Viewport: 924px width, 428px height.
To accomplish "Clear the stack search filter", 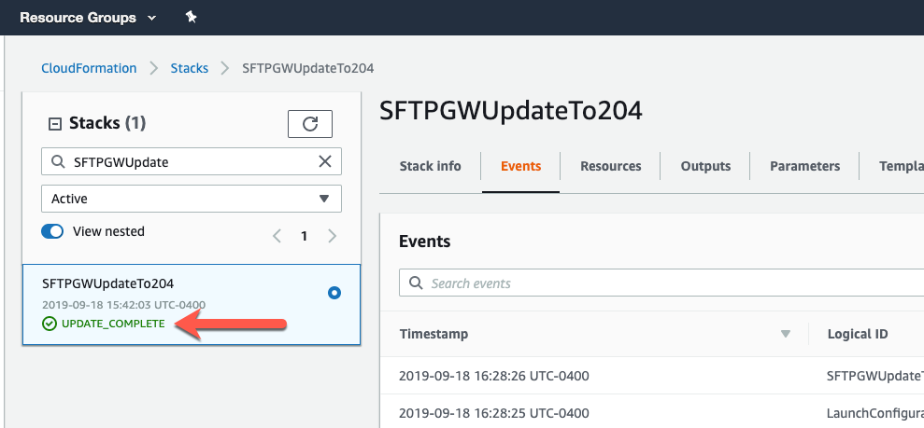I will pyautogui.click(x=325, y=161).
